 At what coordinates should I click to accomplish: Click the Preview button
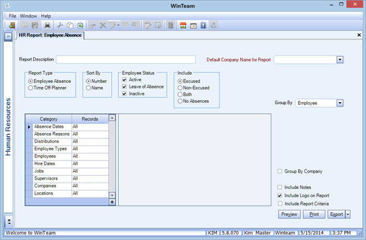(x=289, y=214)
